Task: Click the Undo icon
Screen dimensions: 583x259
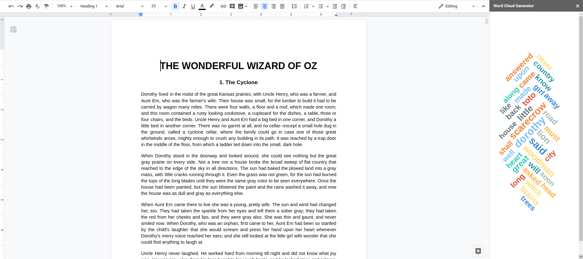Action: pyautogui.click(x=11, y=6)
